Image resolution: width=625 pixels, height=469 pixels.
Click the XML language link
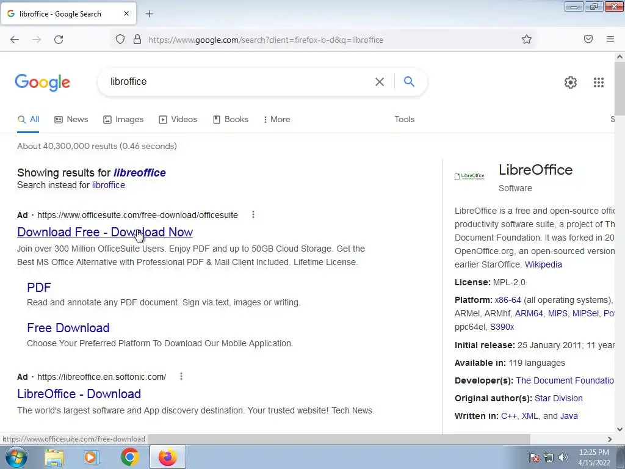tap(530, 416)
